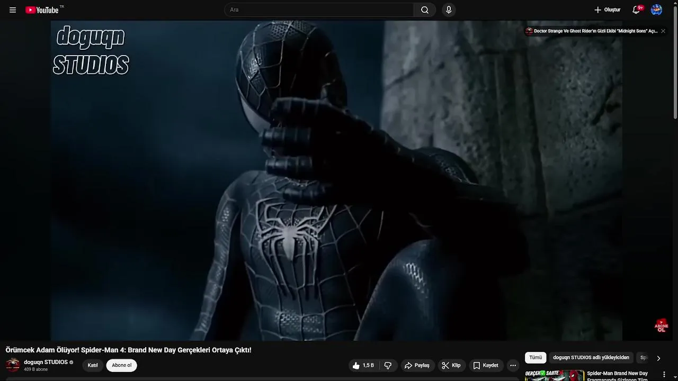Click the Abone ol subscribe button
The height and width of the screenshot is (381, 678).
[122, 365]
